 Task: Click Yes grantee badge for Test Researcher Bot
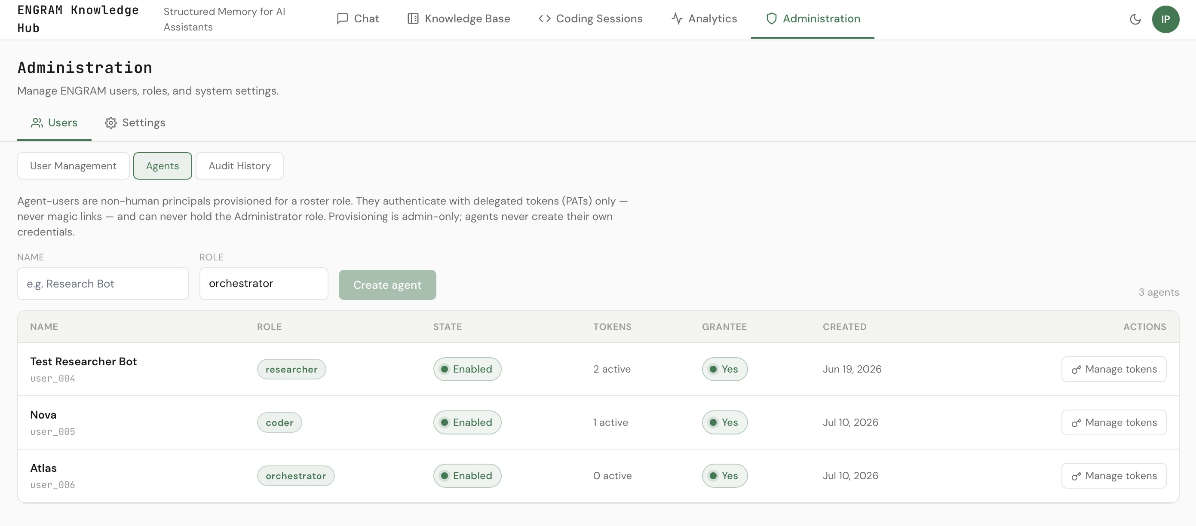click(724, 369)
